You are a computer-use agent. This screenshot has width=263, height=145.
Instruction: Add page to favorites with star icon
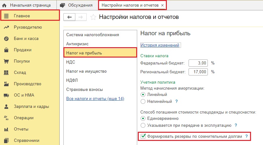(93, 17)
